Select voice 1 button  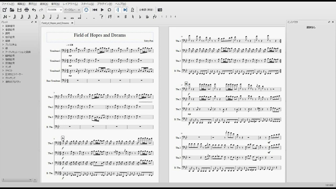pyautogui.click(x=162, y=17)
